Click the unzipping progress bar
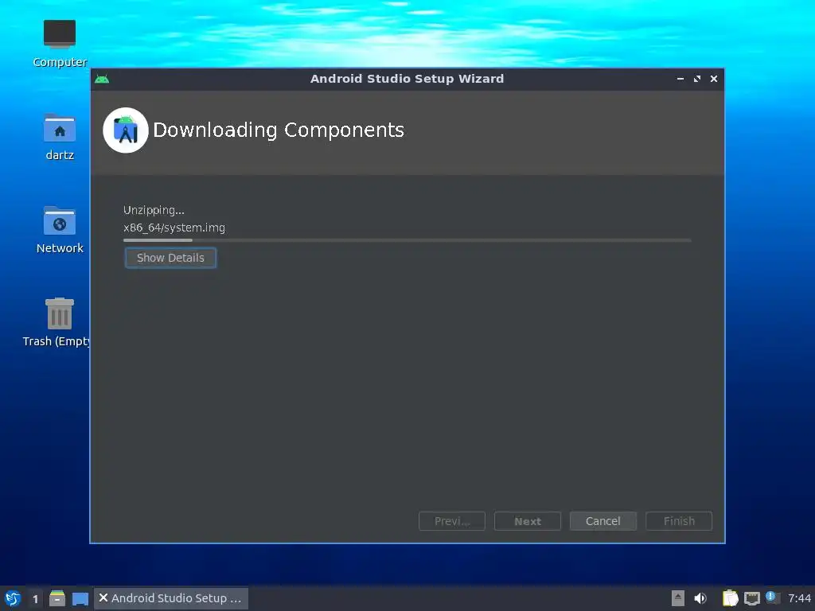Viewport: 815px width, 611px height. [407, 240]
